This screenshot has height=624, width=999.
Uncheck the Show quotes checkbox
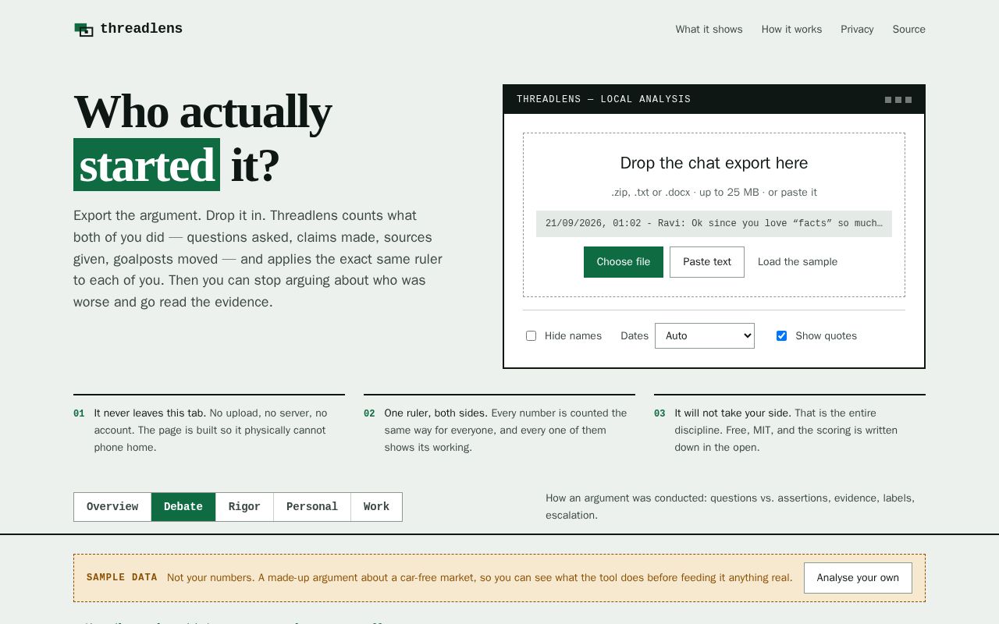click(x=781, y=336)
